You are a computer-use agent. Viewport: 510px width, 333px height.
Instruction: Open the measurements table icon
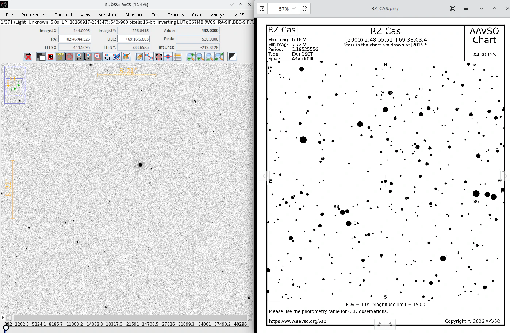pos(177,57)
